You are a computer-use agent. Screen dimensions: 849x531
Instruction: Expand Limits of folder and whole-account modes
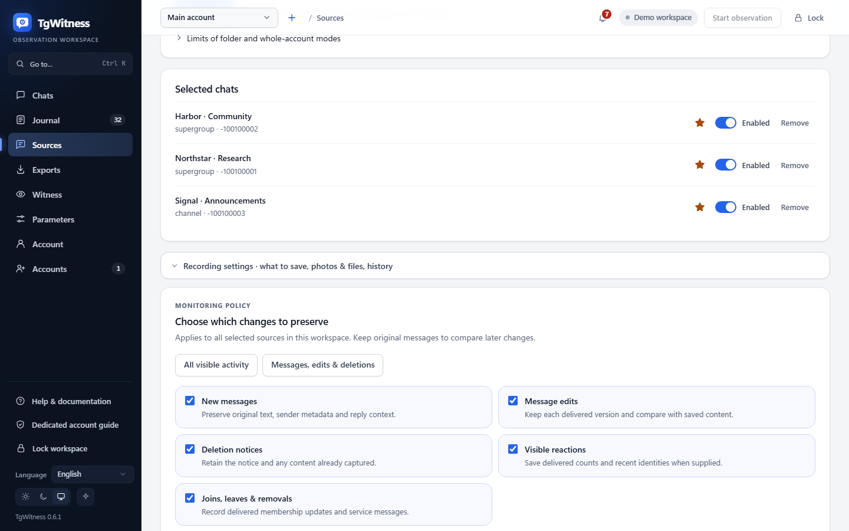pyautogui.click(x=258, y=38)
